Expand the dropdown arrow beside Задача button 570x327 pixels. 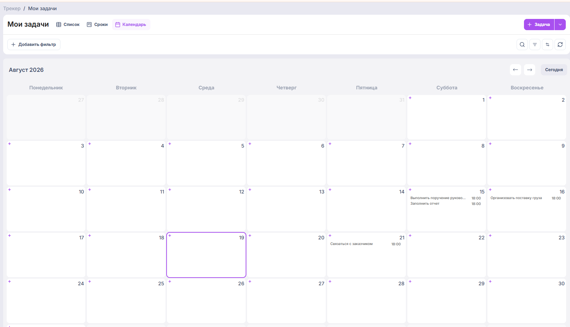coord(560,25)
